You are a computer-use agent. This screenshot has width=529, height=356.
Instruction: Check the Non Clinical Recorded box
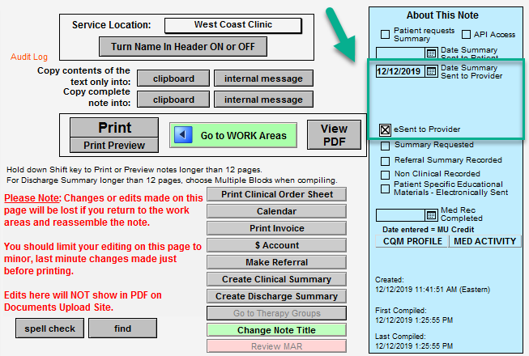(386, 174)
